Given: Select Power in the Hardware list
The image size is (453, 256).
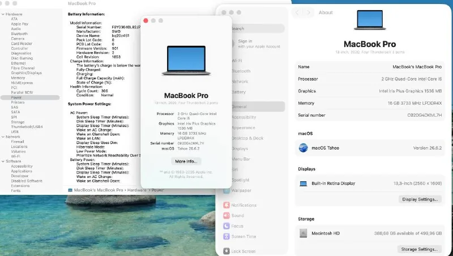Looking at the screenshot, I should (30, 97).
